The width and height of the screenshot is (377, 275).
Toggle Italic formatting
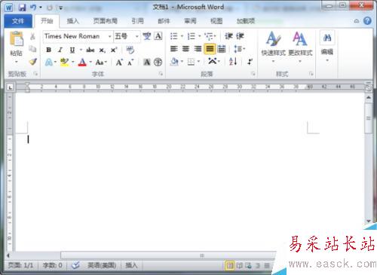60,50
